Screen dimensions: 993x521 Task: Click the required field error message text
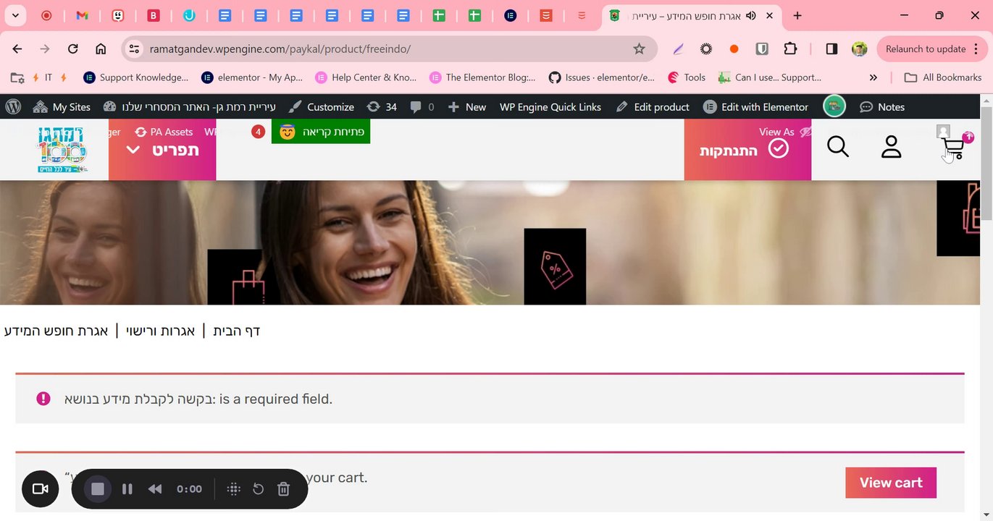[198, 399]
